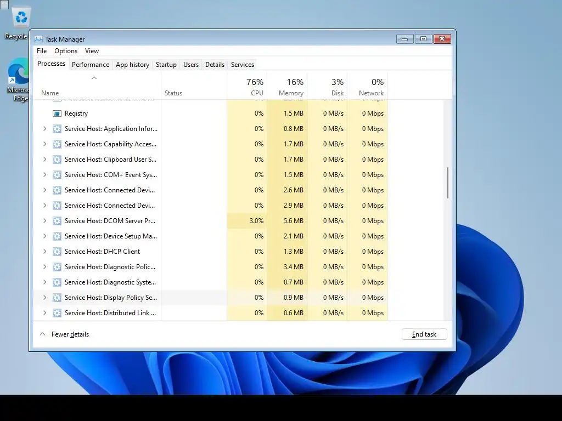This screenshot has height=421, width=562.
Task: Select the Registry process name
Action: [76, 113]
